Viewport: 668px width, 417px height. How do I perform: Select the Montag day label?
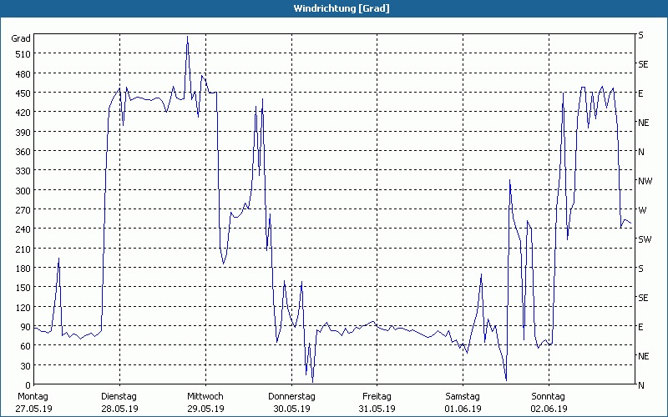[33, 396]
